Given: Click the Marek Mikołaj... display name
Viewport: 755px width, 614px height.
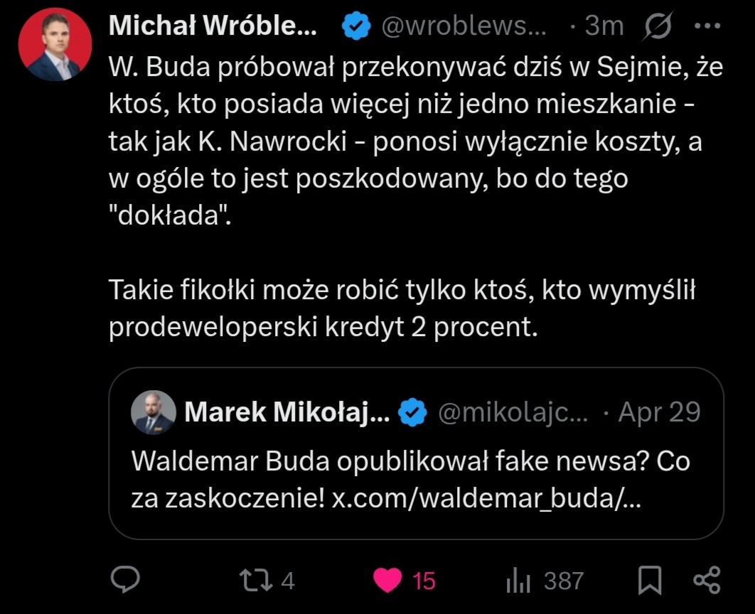Looking at the screenshot, I should click(287, 412).
